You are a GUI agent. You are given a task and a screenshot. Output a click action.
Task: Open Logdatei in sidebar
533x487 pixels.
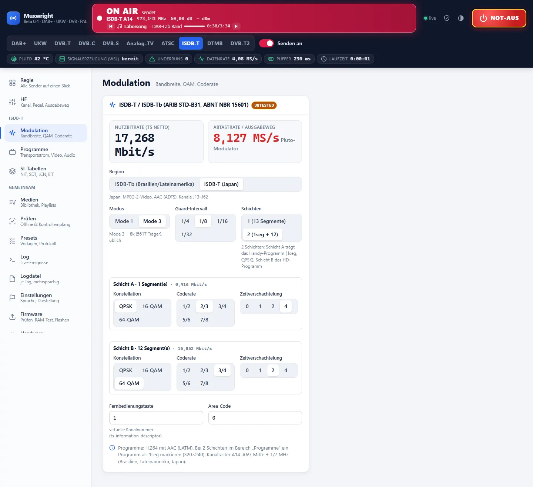(46, 279)
